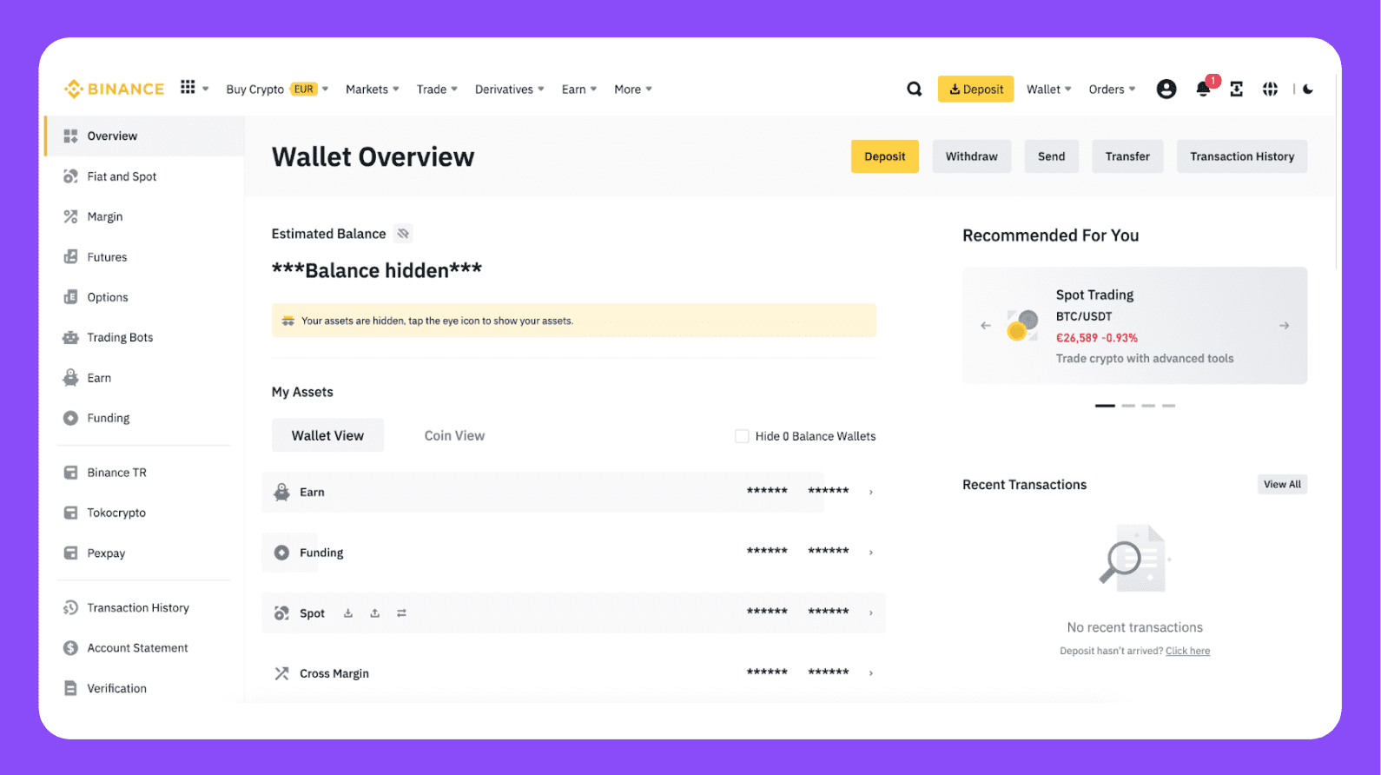The height and width of the screenshot is (775, 1381).
Task: Check Hide 0 Balance Wallets checkbox
Action: [x=742, y=436]
